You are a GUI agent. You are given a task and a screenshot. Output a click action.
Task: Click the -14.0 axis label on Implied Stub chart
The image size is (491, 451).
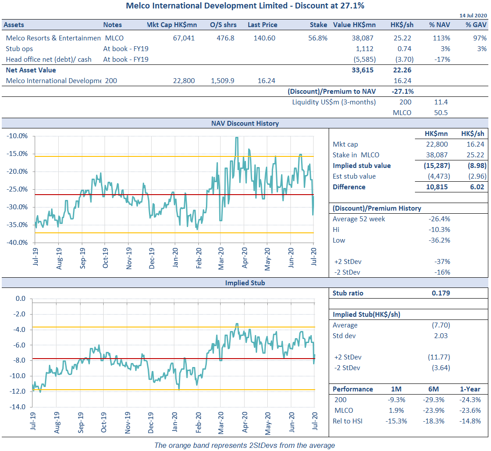(18, 407)
